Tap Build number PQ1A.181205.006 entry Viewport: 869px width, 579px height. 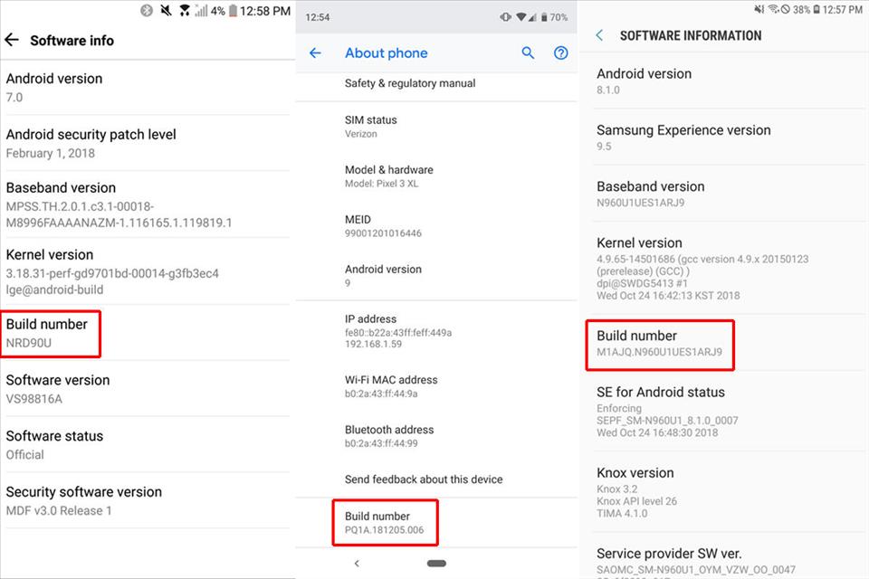click(386, 523)
